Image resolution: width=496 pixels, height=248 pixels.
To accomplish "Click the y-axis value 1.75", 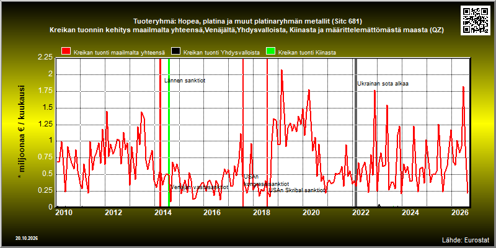I will click(45, 91).
